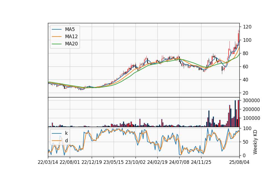Click the 200000 volume axis label
This screenshot has width=266, height=191.
251,109
